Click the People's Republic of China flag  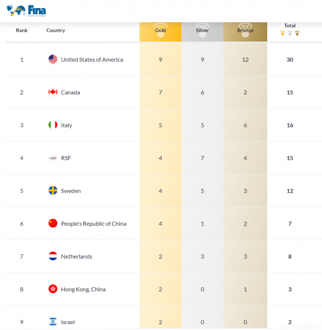pos(53,223)
